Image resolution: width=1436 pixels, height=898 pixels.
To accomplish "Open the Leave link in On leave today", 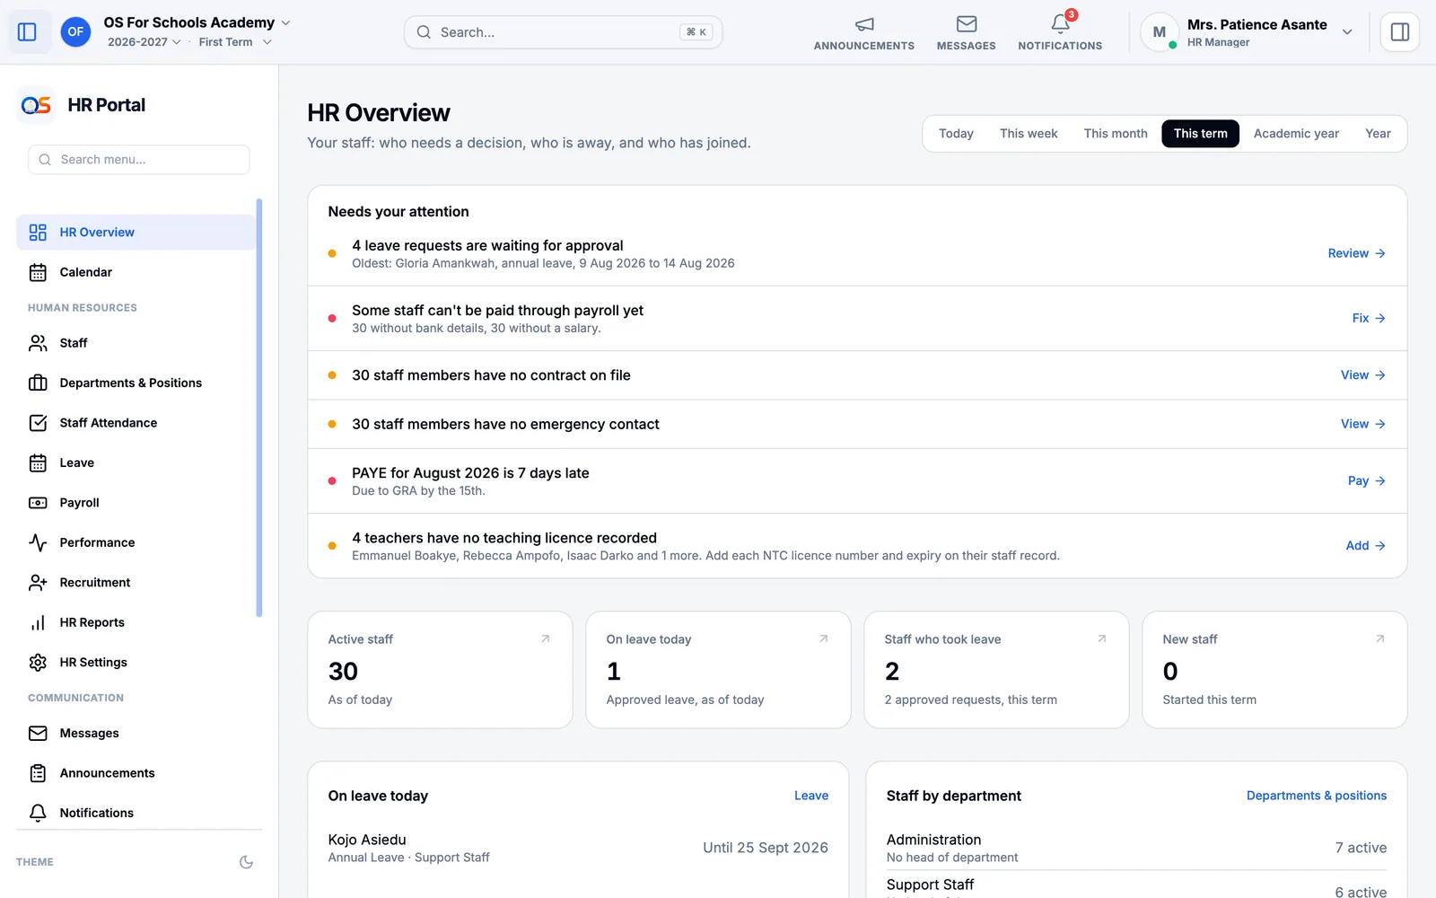I will 811,796.
